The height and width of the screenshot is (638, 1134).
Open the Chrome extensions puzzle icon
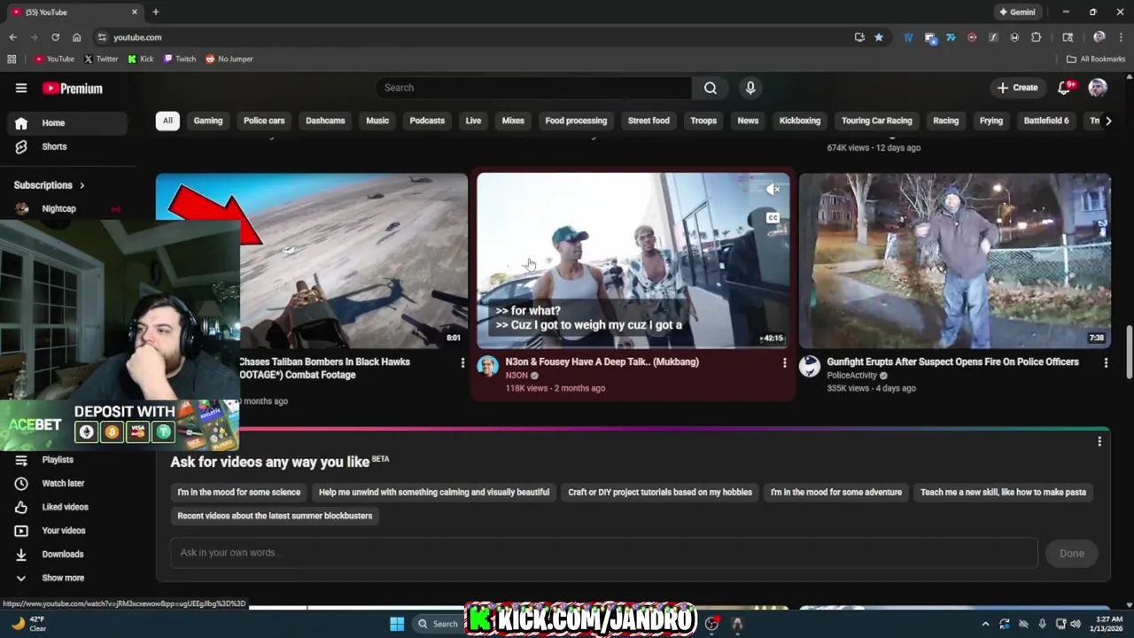point(1037,37)
